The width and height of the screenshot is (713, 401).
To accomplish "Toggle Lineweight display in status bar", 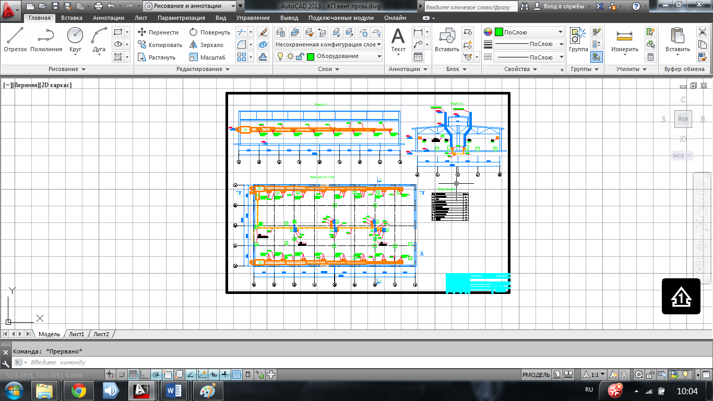I will point(225,374).
